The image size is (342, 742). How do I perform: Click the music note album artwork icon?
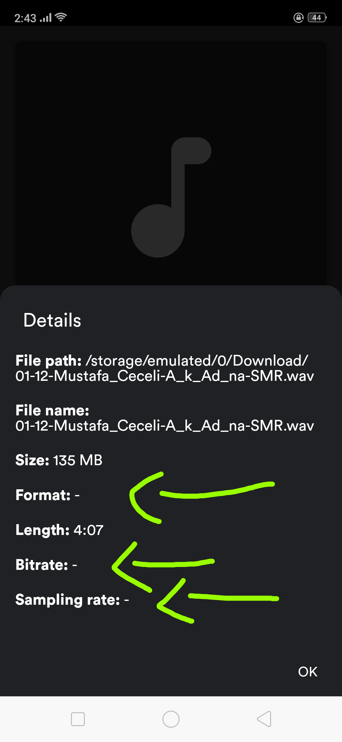[171, 197]
